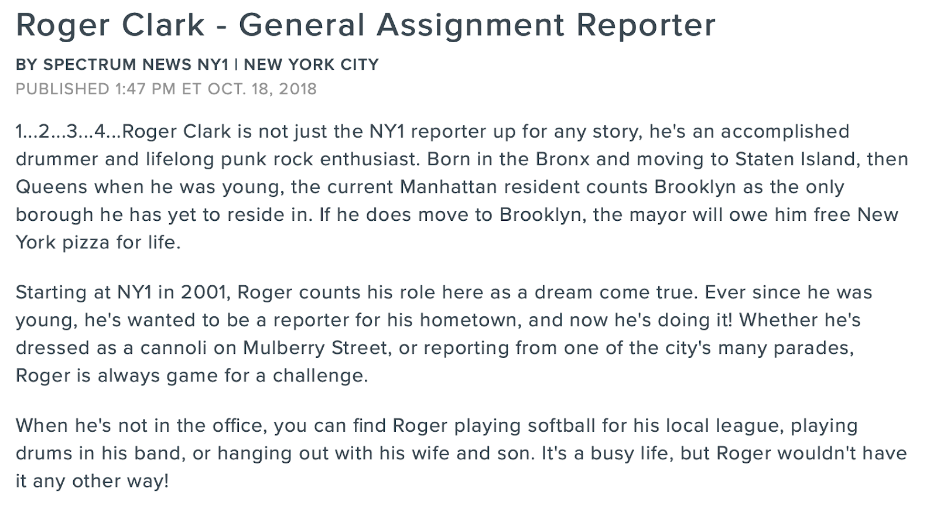The width and height of the screenshot is (937, 505).
Task: Click the "BY SPECTRUM NEWS NY1" byline
Action: point(122,64)
